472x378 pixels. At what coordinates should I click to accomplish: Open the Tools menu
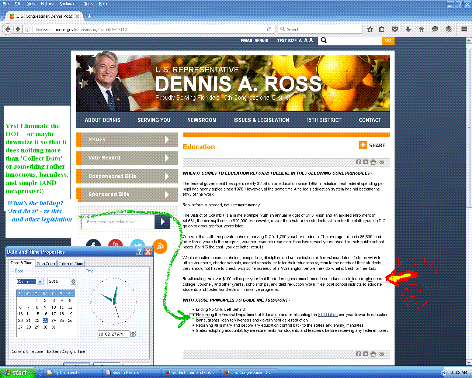point(88,4)
